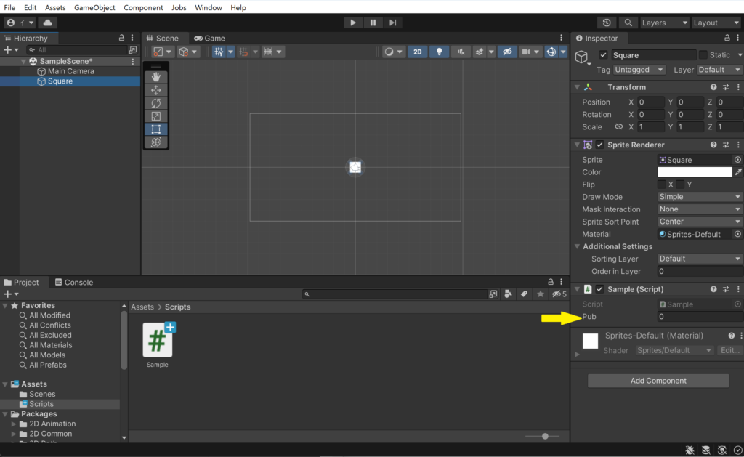This screenshot has height=457, width=744.
Task: Toggle the Square object active checkbox
Action: [603, 55]
